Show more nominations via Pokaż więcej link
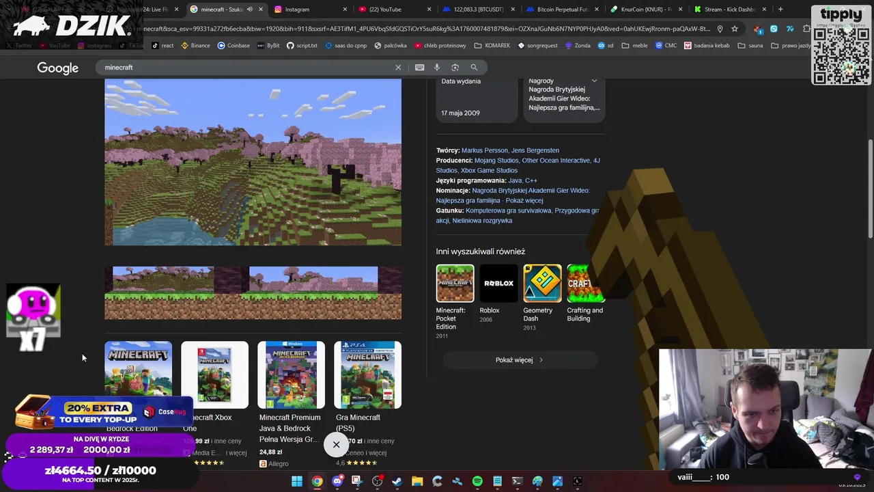This screenshot has width=874, height=492. coord(524,201)
